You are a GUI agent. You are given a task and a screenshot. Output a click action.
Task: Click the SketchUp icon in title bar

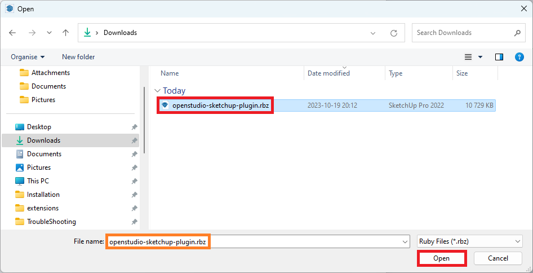[x=10, y=8]
